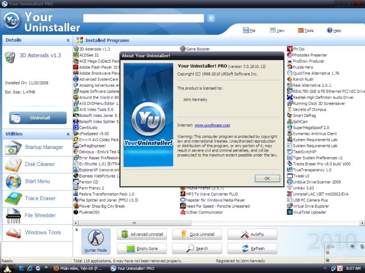The image size is (365, 273).
Task: Select Uniblue DriverScanner 2009
Action: [314, 182]
